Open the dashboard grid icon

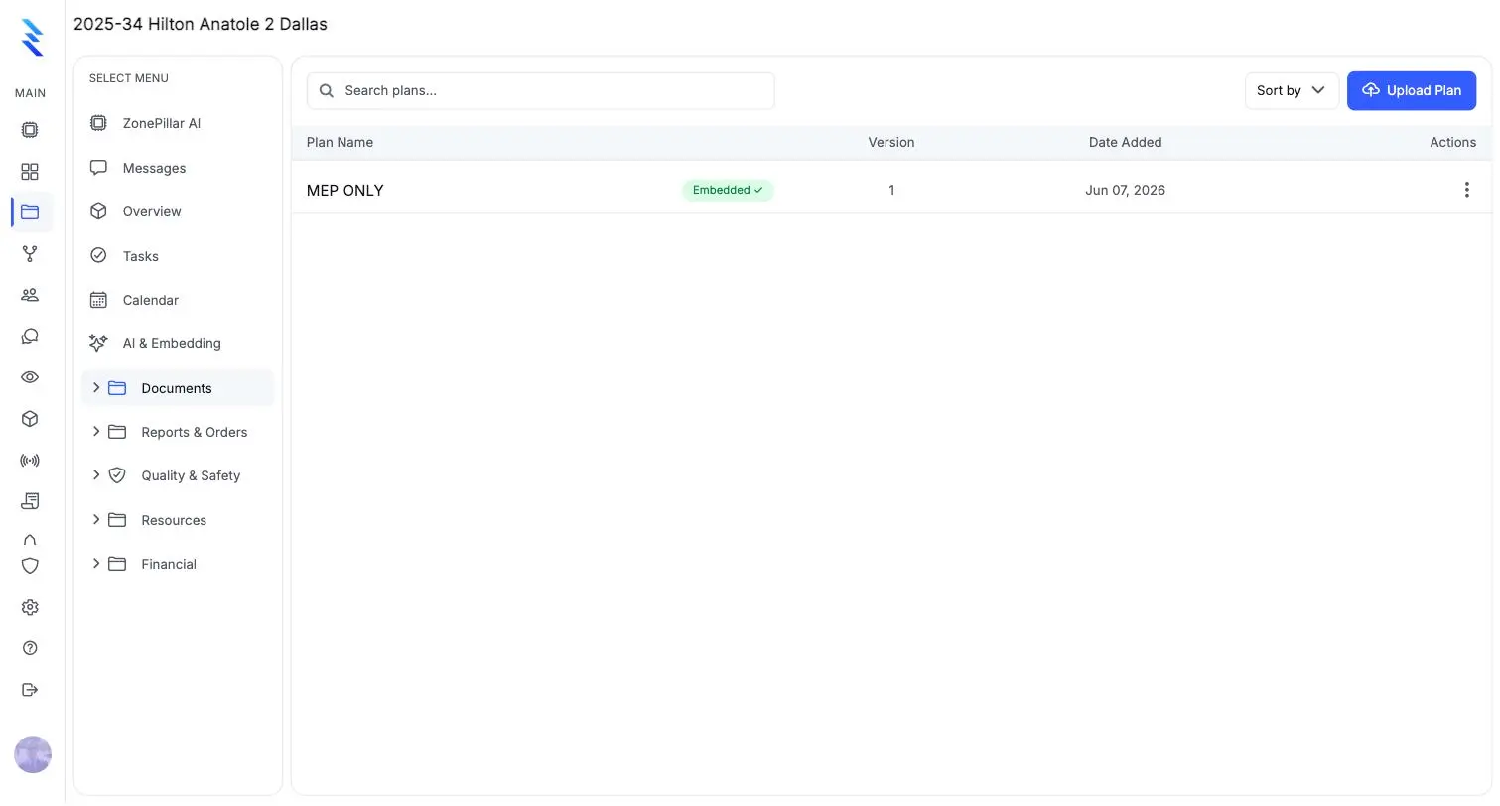pyautogui.click(x=30, y=172)
